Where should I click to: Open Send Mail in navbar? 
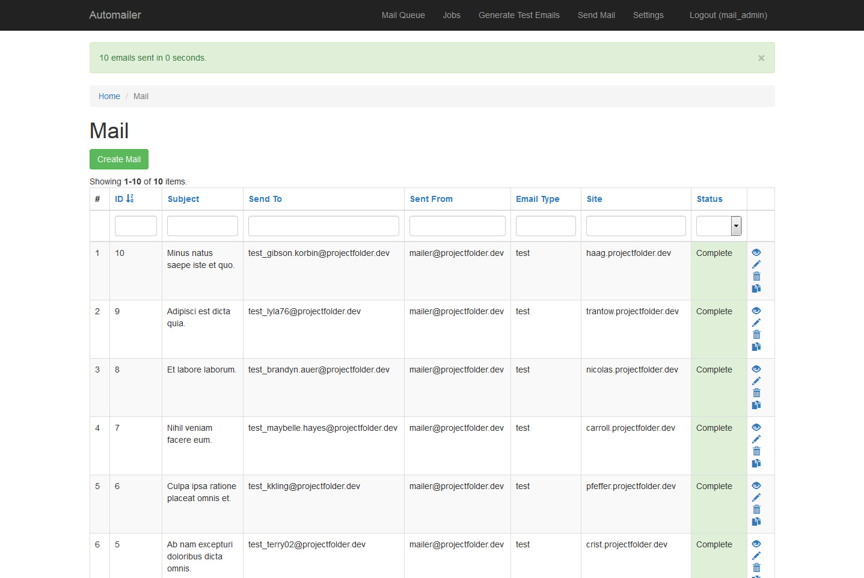click(596, 15)
